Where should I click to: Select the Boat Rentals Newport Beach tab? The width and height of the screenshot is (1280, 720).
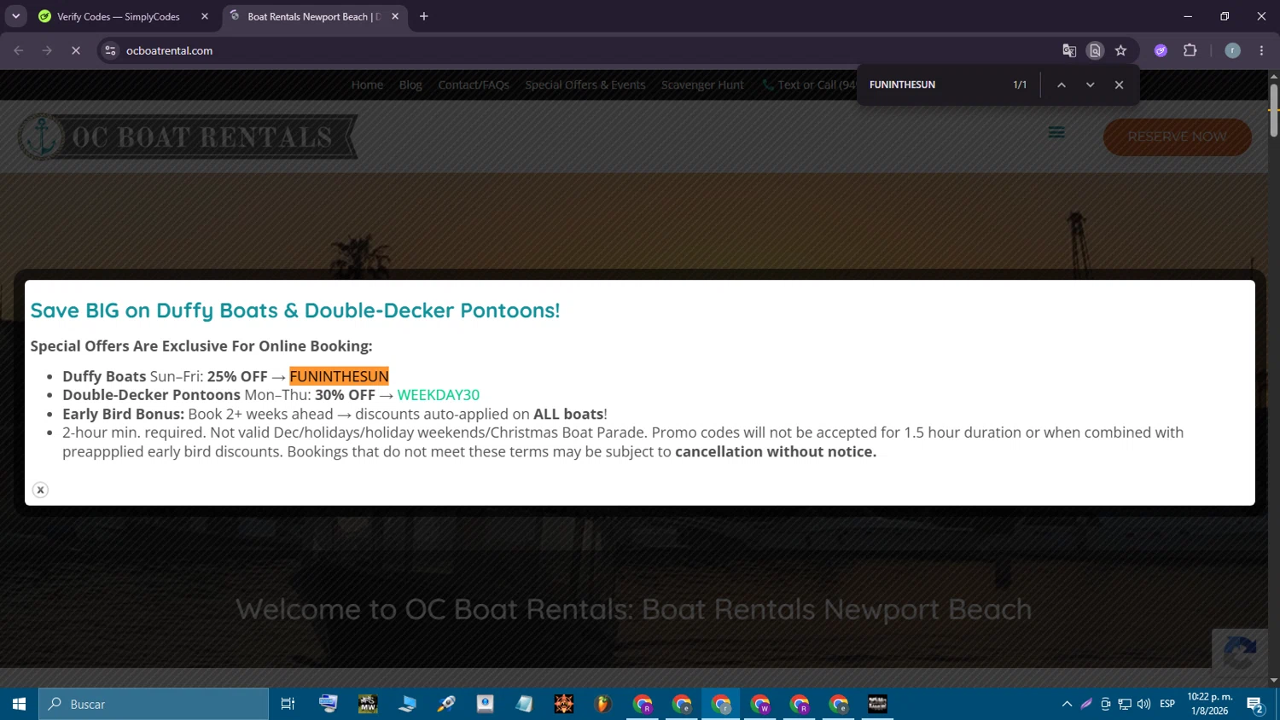(315, 16)
